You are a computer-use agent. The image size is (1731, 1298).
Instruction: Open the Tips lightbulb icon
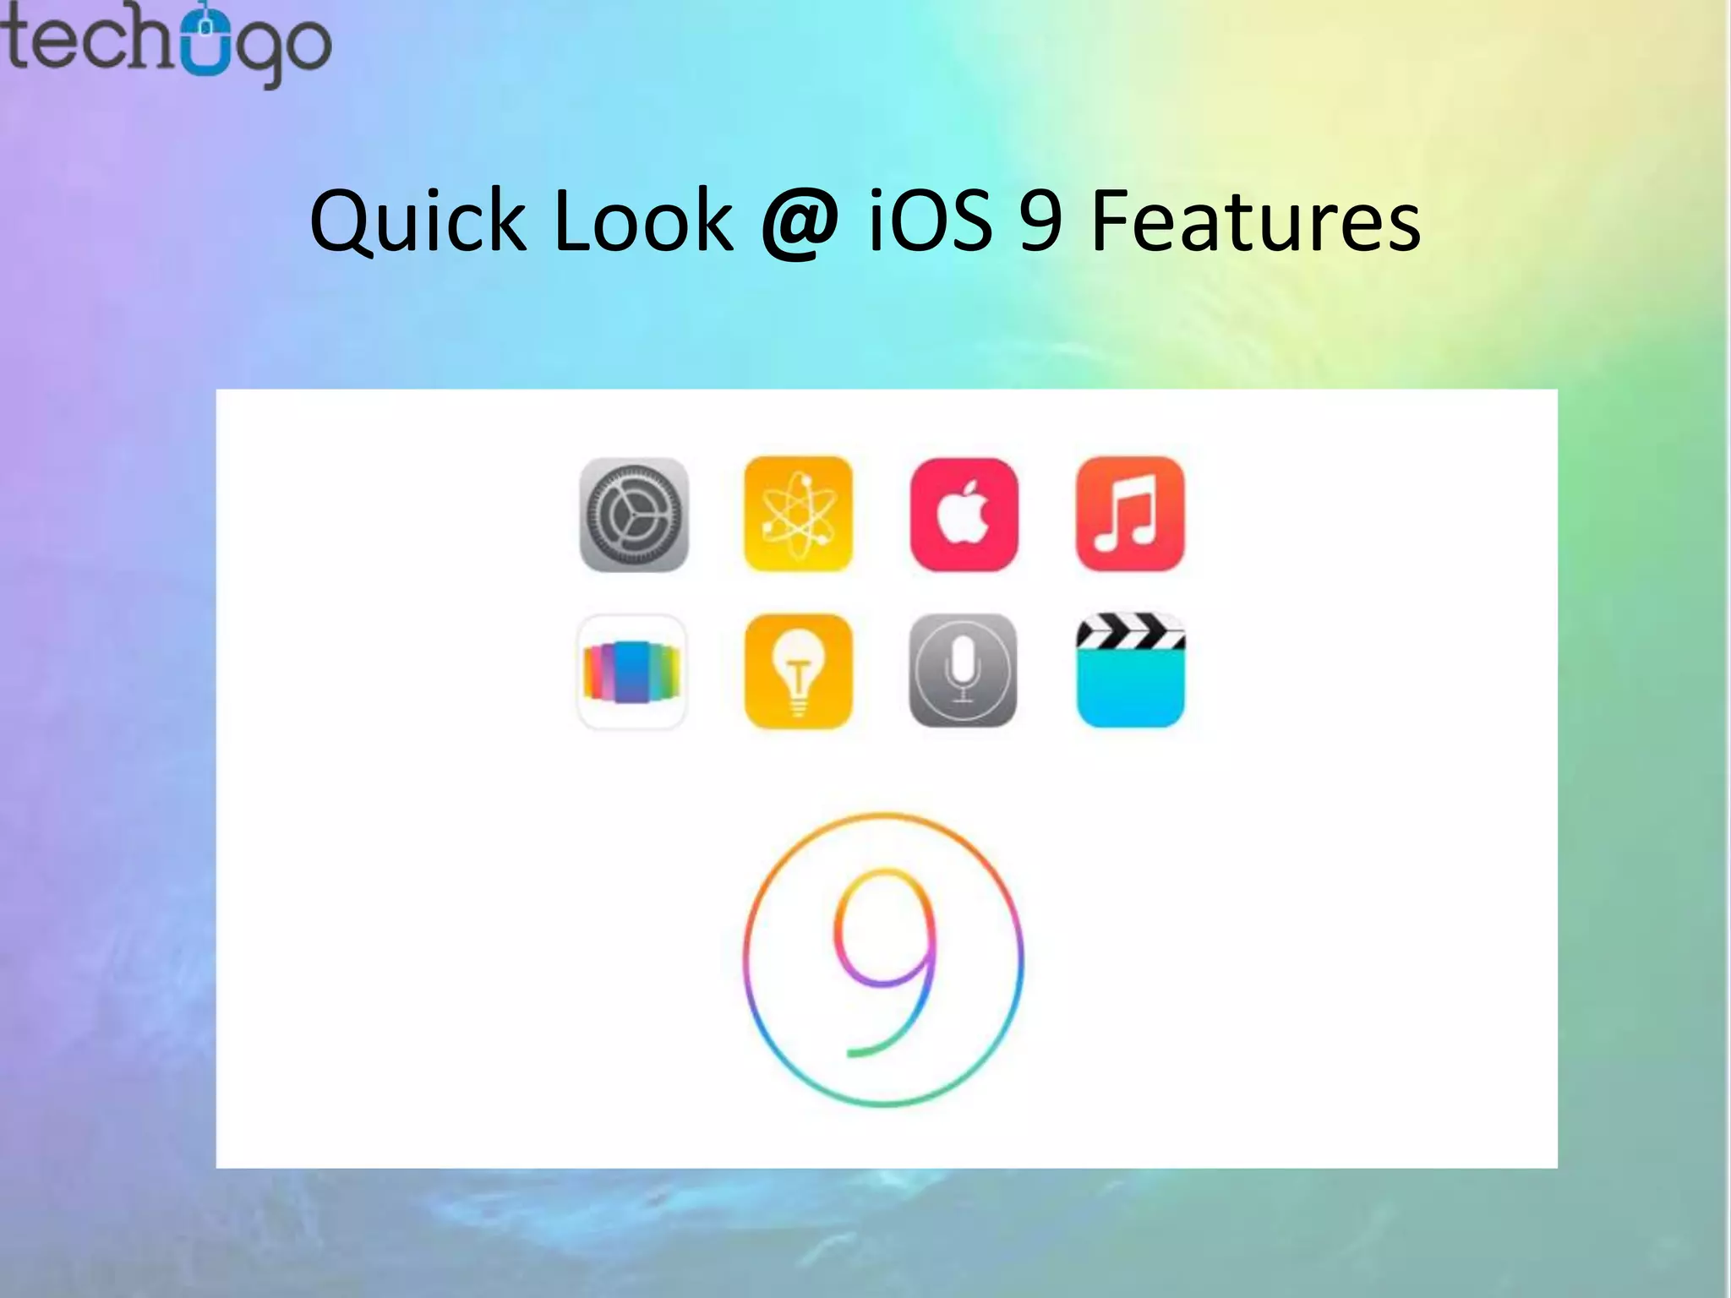(799, 671)
